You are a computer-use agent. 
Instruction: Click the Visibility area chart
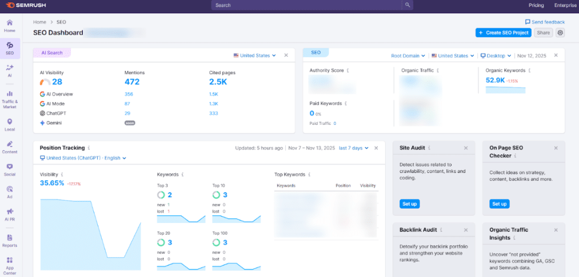tap(90, 235)
